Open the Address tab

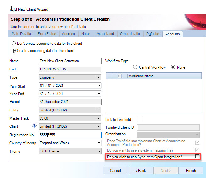pyautogui.click(x=68, y=34)
